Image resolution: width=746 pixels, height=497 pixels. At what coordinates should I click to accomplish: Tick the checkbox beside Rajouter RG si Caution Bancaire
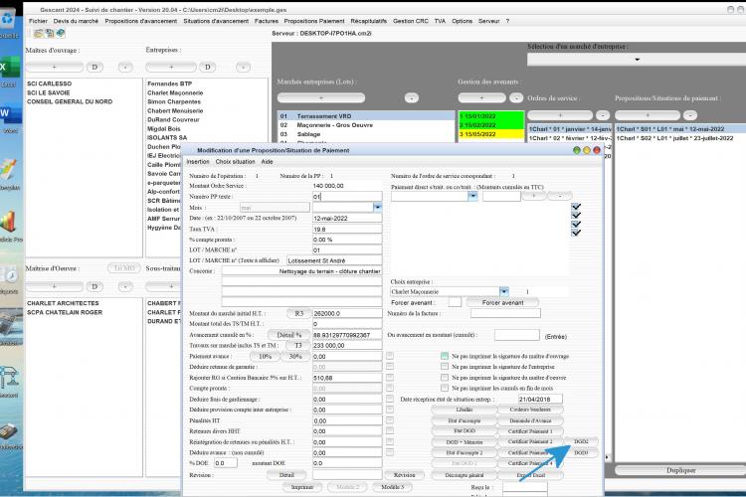click(390, 377)
